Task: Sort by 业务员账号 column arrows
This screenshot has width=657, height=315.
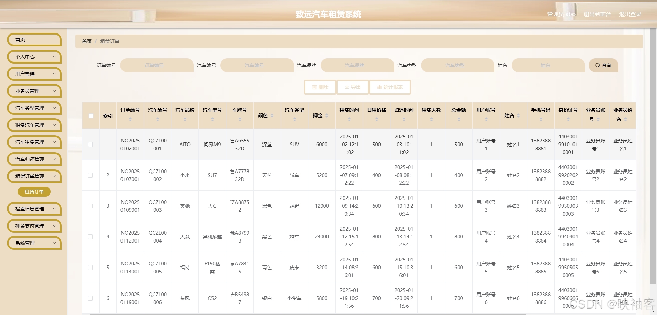Action: 598,119
